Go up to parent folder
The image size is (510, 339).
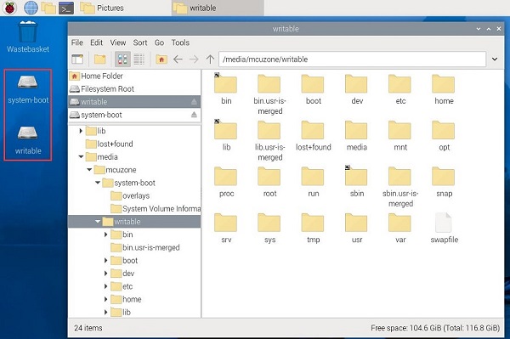click(210, 59)
